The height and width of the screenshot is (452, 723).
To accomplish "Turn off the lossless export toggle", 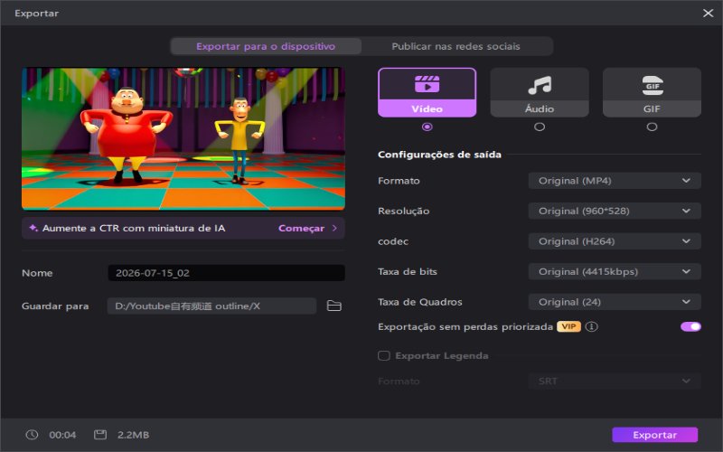I will coord(690,326).
